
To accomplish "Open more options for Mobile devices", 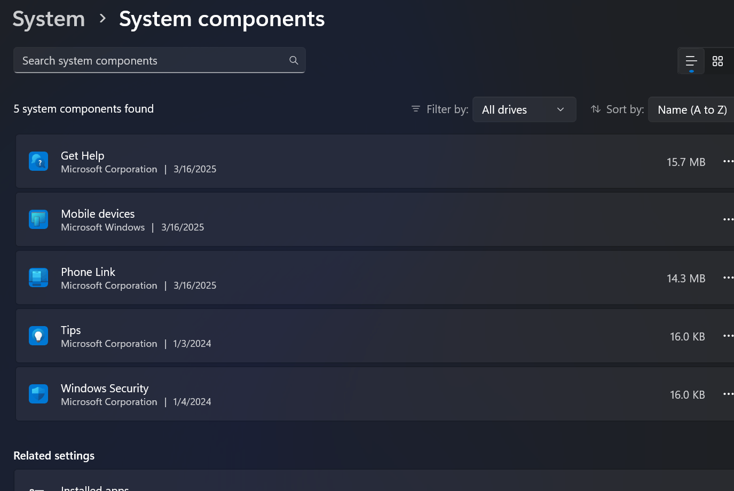I will [728, 219].
